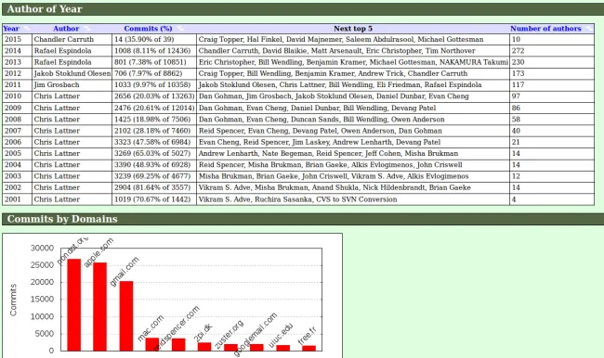Select the 2015 Chandler Carruth author cell

click(72, 40)
